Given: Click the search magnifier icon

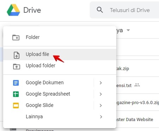Looking at the screenshot, I should pyautogui.click(x=100, y=10).
